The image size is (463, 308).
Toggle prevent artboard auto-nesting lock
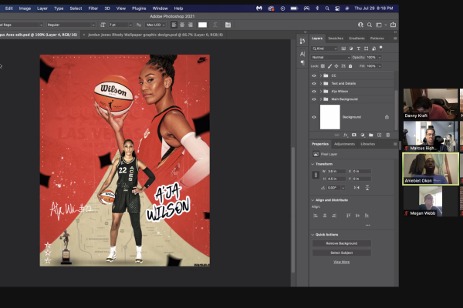[343, 66]
